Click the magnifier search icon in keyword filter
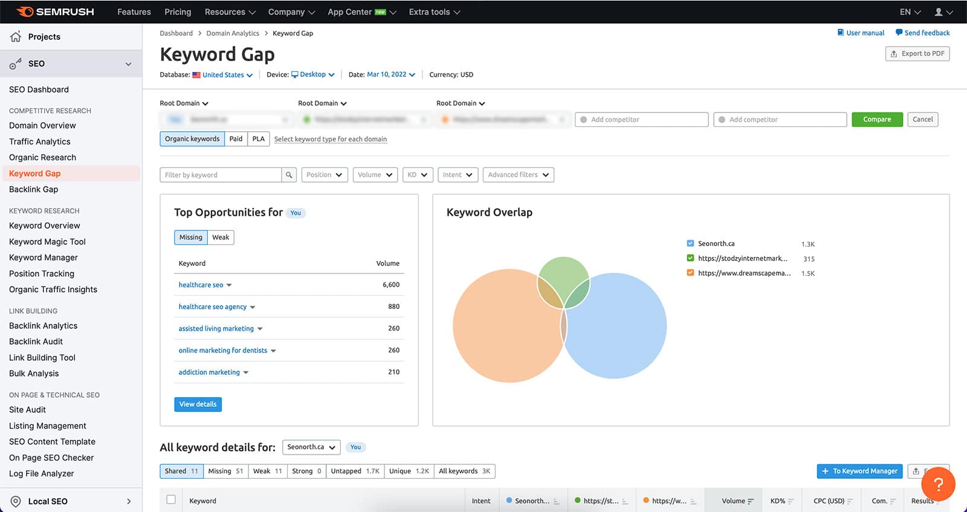 coord(289,175)
